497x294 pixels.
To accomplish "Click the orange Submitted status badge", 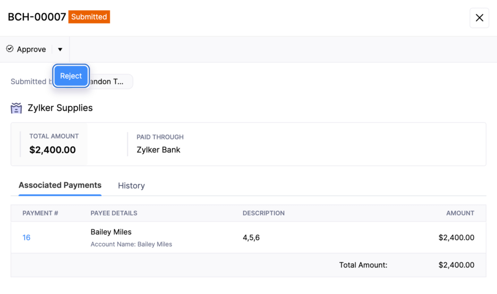I will [x=89, y=17].
